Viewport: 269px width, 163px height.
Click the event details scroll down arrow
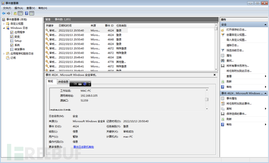click(x=207, y=109)
